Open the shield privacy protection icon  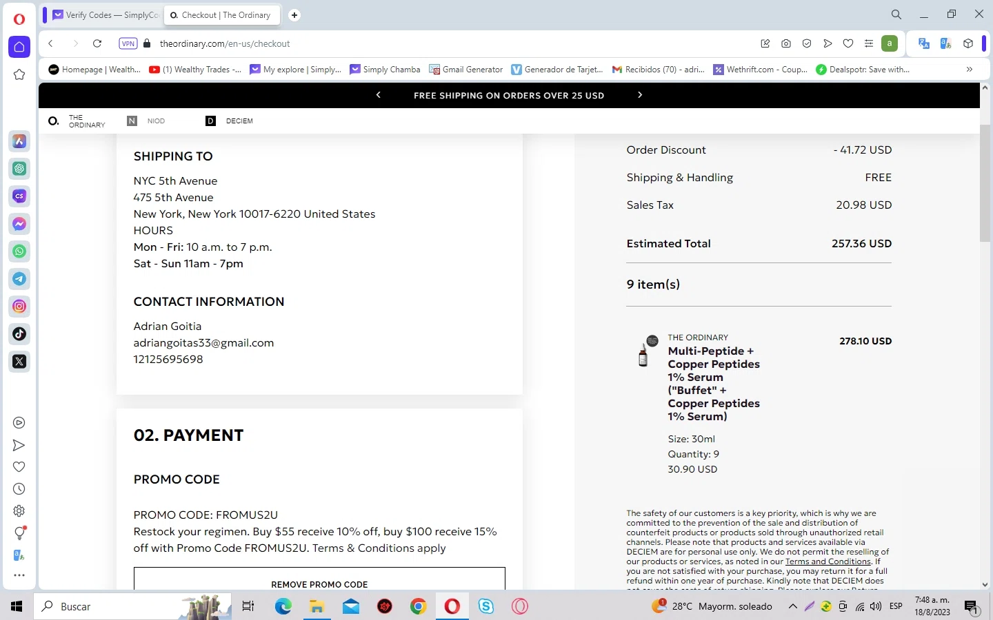pos(807,43)
